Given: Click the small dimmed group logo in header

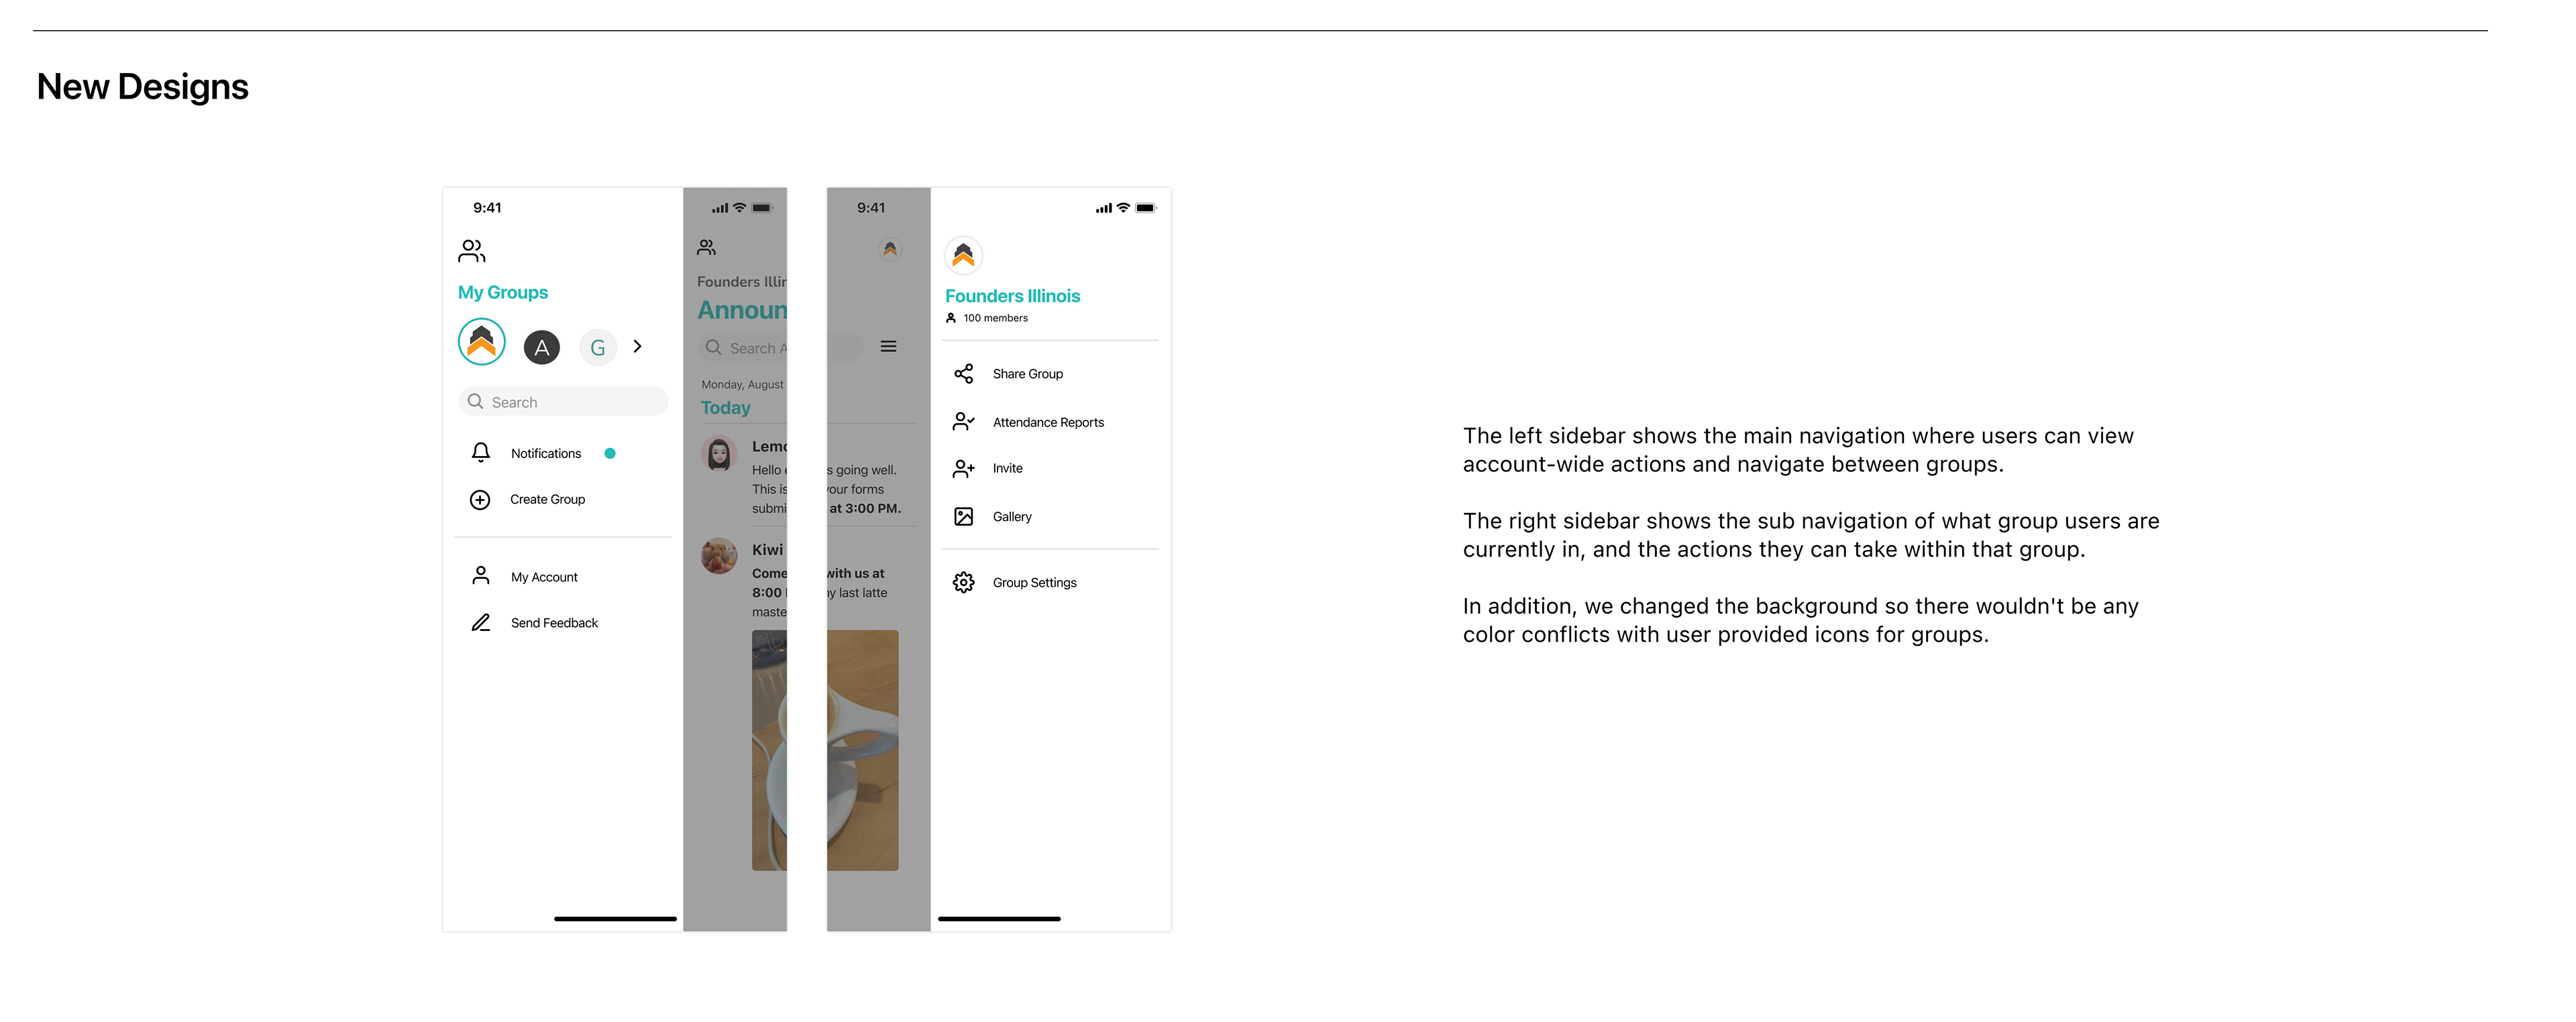Looking at the screenshot, I should pyautogui.click(x=890, y=249).
